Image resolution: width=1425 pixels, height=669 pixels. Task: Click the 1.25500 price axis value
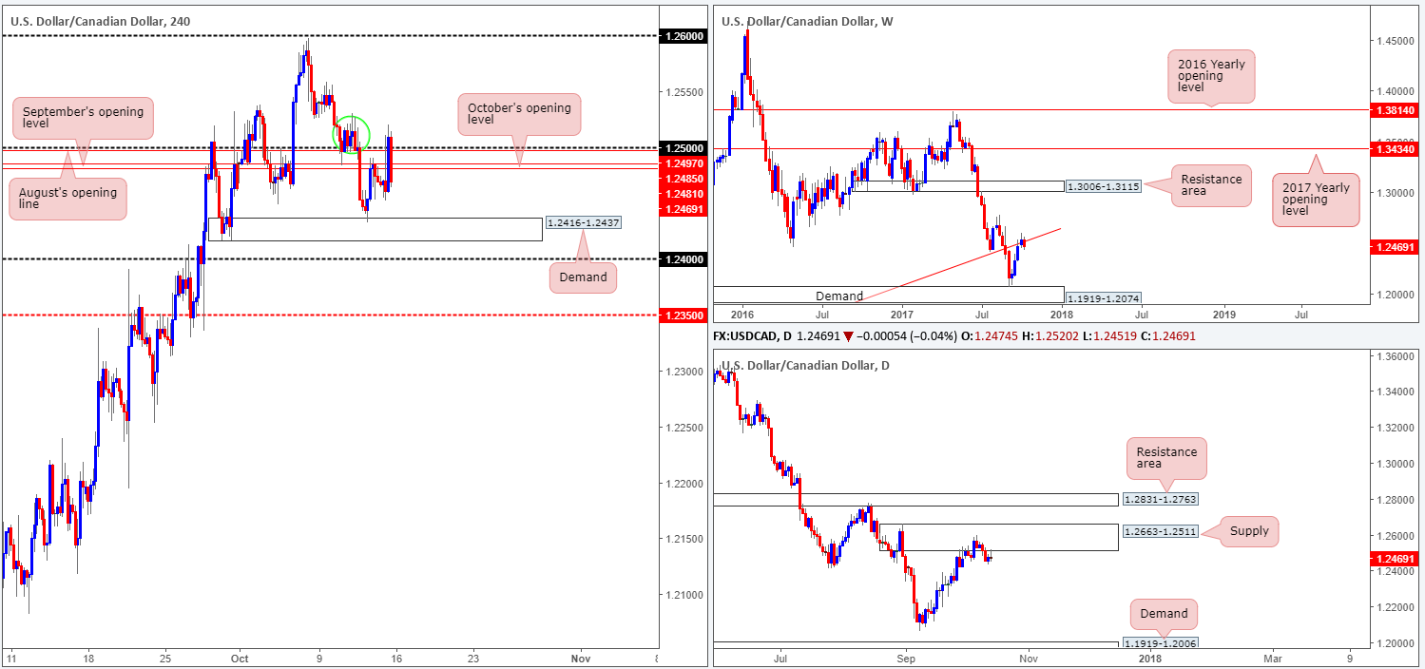pos(686,92)
